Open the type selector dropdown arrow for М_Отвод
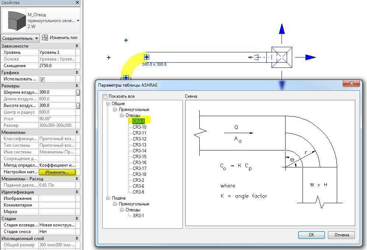The height and width of the screenshot is (250, 367). 78,21
